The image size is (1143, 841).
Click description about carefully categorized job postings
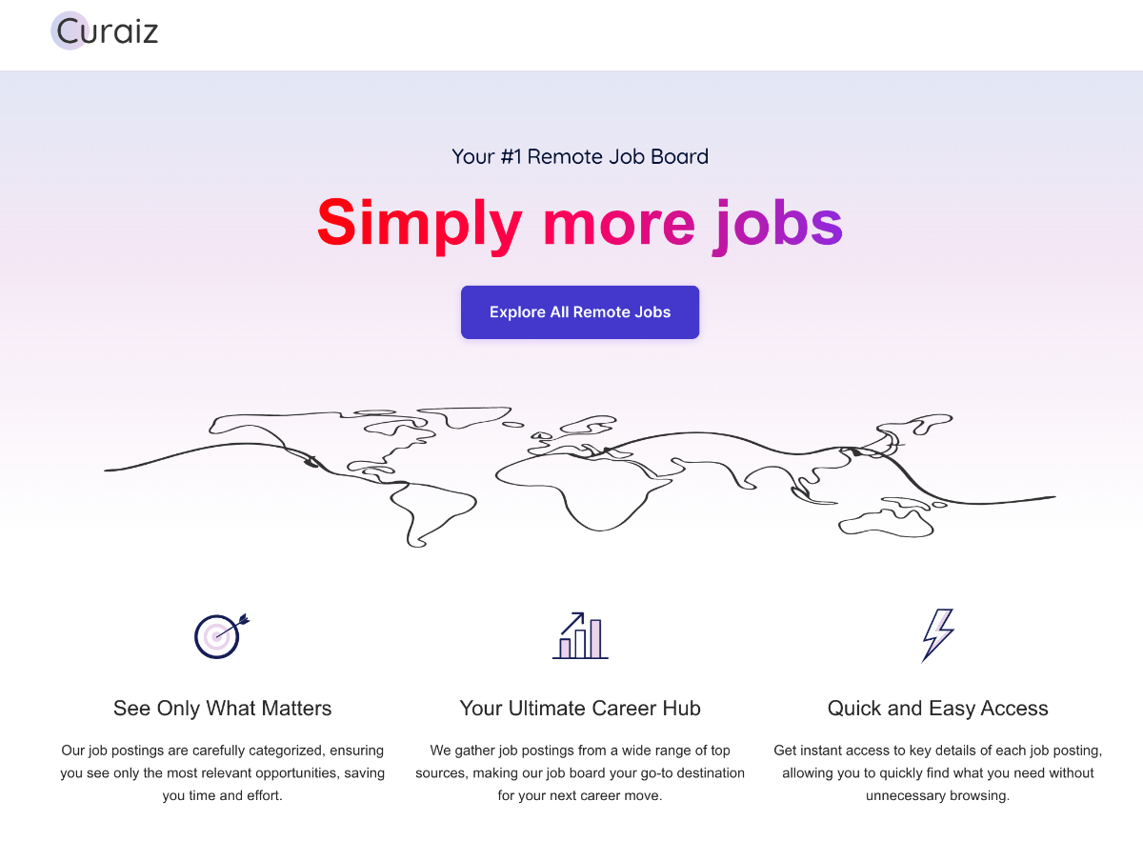click(x=222, y=772)
